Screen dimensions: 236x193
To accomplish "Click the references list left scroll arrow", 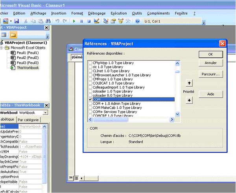I will coord(90,119).
